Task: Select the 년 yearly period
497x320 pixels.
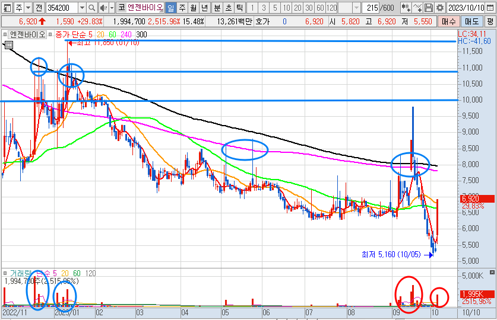Action: click(204, 8)
